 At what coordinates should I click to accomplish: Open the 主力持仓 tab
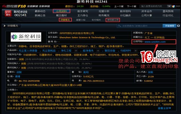click(83, 15)
